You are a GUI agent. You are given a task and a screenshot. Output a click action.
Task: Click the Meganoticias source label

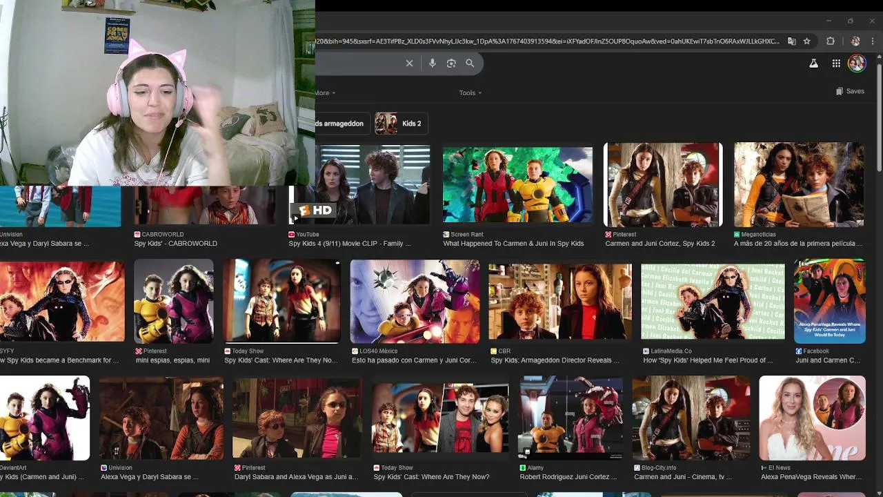coord(759,235)
